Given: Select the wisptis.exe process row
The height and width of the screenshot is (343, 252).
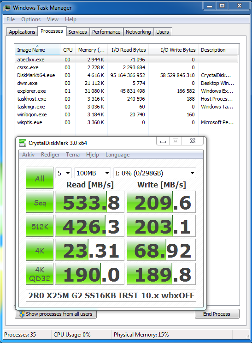Looking at the screenshot, I should point(126,122).
